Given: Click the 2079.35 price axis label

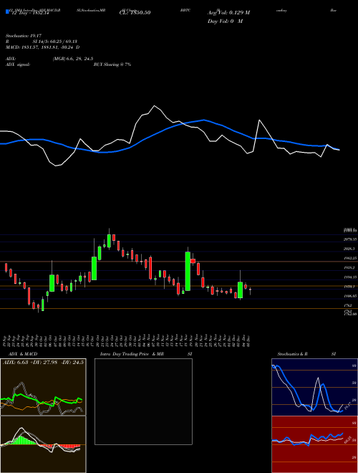Looking at the screenshot, I should click(x=350, y=239).
